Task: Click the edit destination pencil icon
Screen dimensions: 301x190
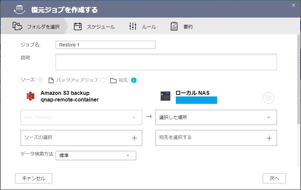Action: [x=268, y=98]
